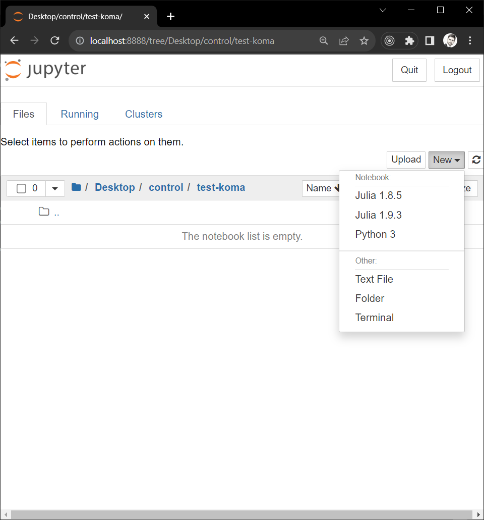Open the browser side panel
Image resolution: width=484 pixels, height=520 pixels.
[x=430, y=41]
